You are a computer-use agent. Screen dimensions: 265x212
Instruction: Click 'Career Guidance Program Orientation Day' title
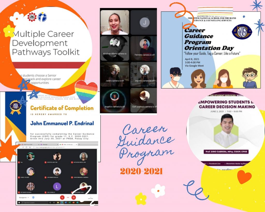click(209, 39)
